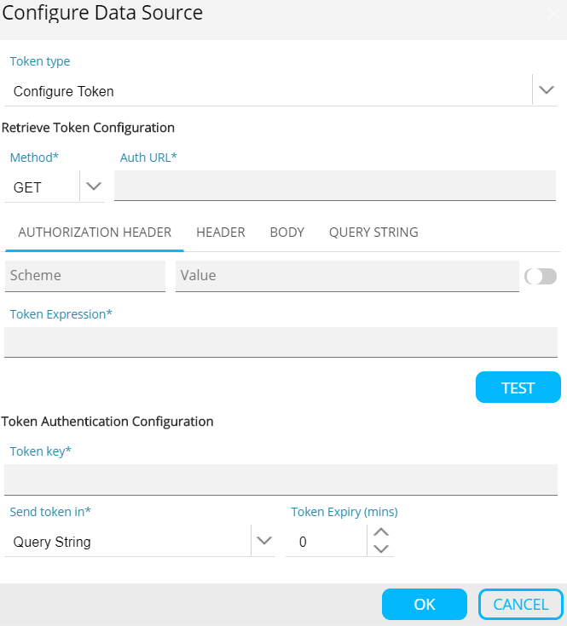The image size is (567, 626).
Task: Open the Method dropdown showing GET
Action: pos(93,187)
